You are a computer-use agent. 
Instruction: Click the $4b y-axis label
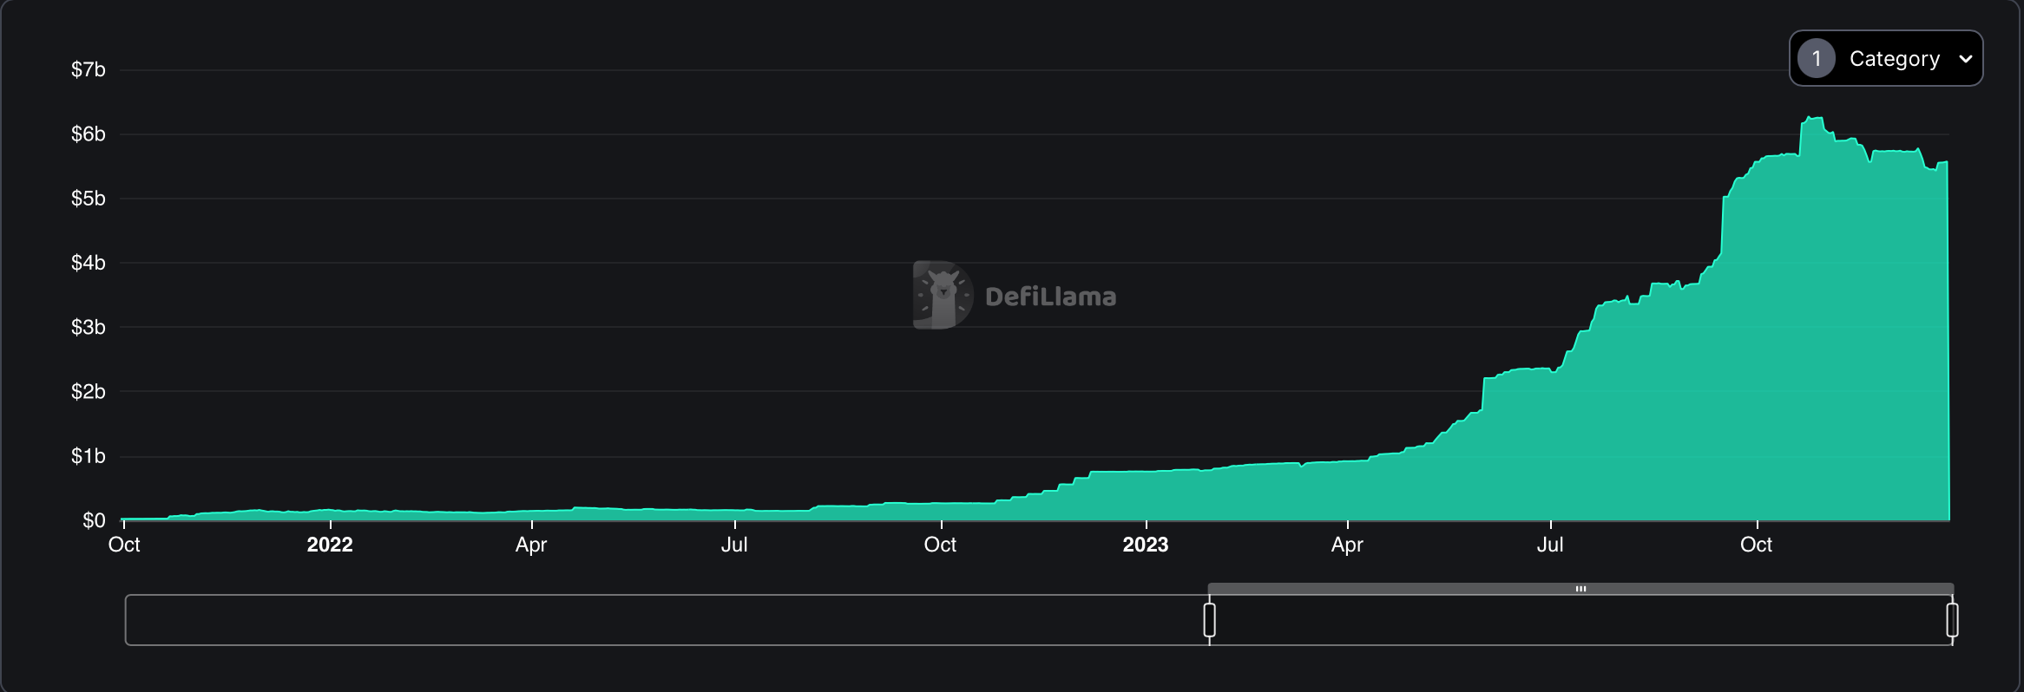(x=89, y=263)
